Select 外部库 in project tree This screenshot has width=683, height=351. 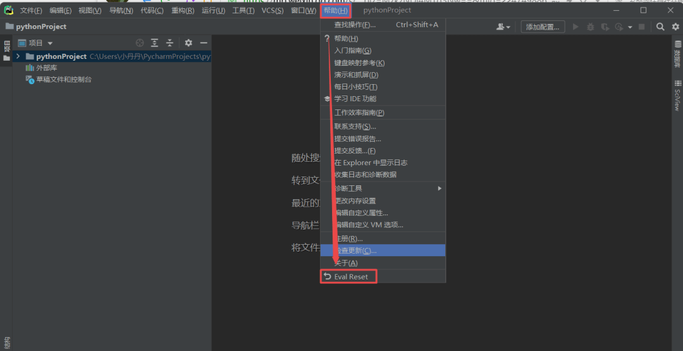tap(46, 68)
